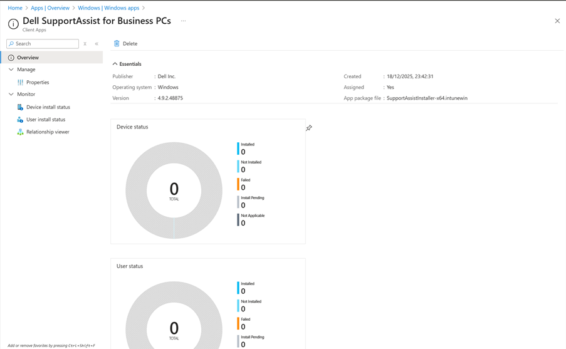566x349 pixels.
Task: Click the orange Failed swatch in Device status
Action: pyautogui.click(x=238, y=184)
